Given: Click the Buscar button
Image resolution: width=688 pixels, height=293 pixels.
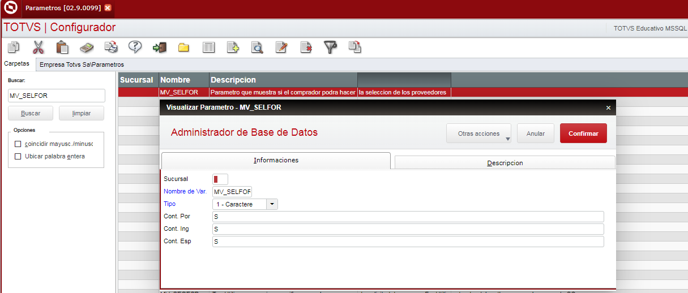Looking at the screenshot, I should [31, 113].
